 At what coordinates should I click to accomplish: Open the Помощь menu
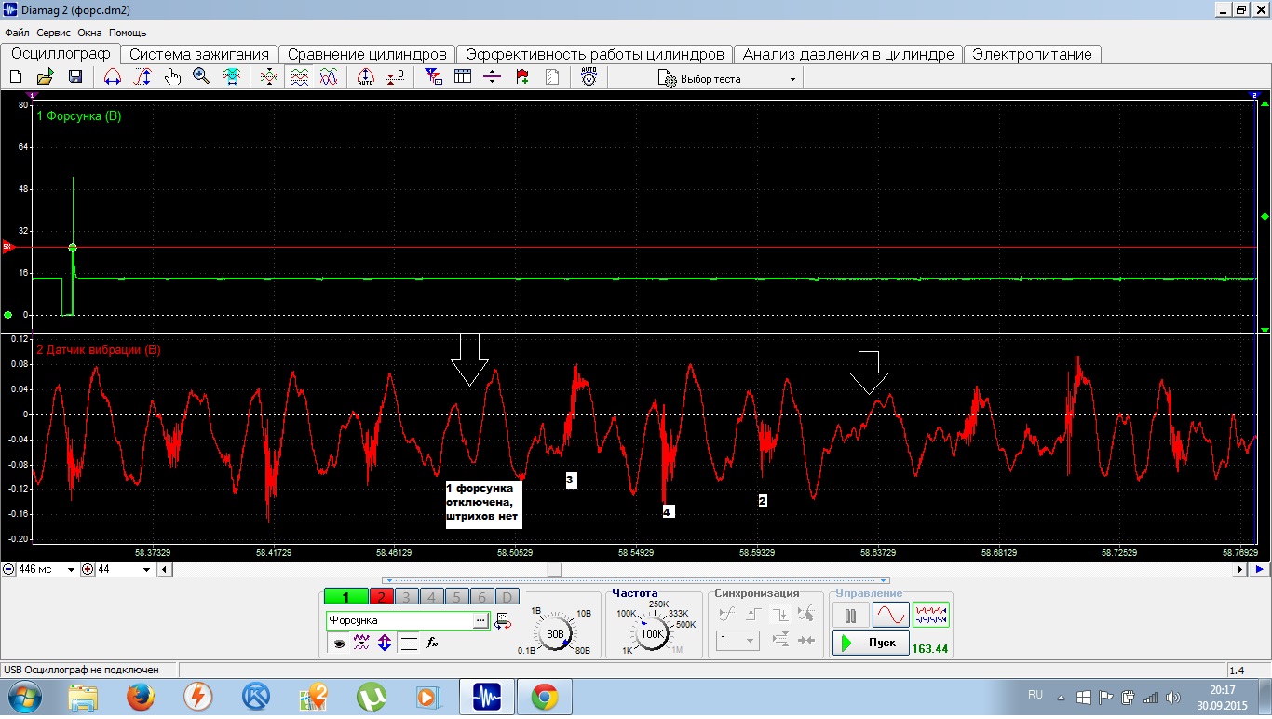(x=128, y=33)
